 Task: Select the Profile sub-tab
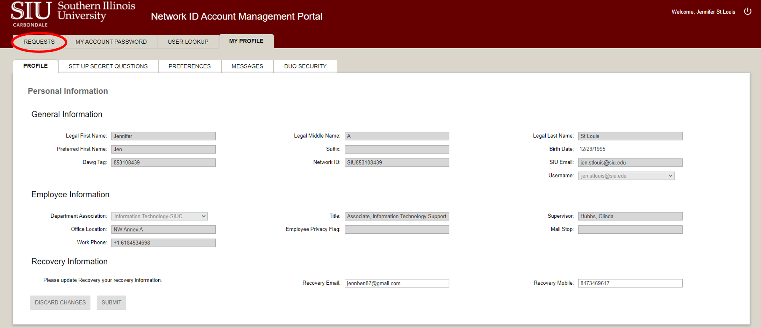pos(35,66)
